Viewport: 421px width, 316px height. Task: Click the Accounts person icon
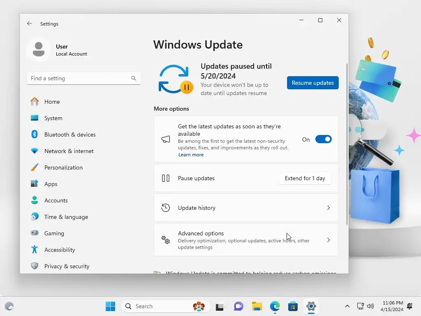(35, 200)
